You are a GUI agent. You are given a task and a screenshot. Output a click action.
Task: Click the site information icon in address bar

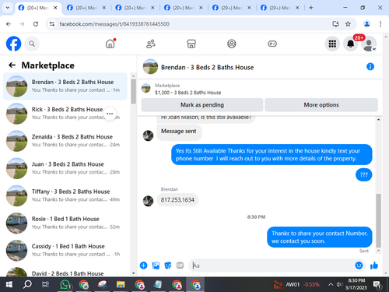(x=52, y=24)
